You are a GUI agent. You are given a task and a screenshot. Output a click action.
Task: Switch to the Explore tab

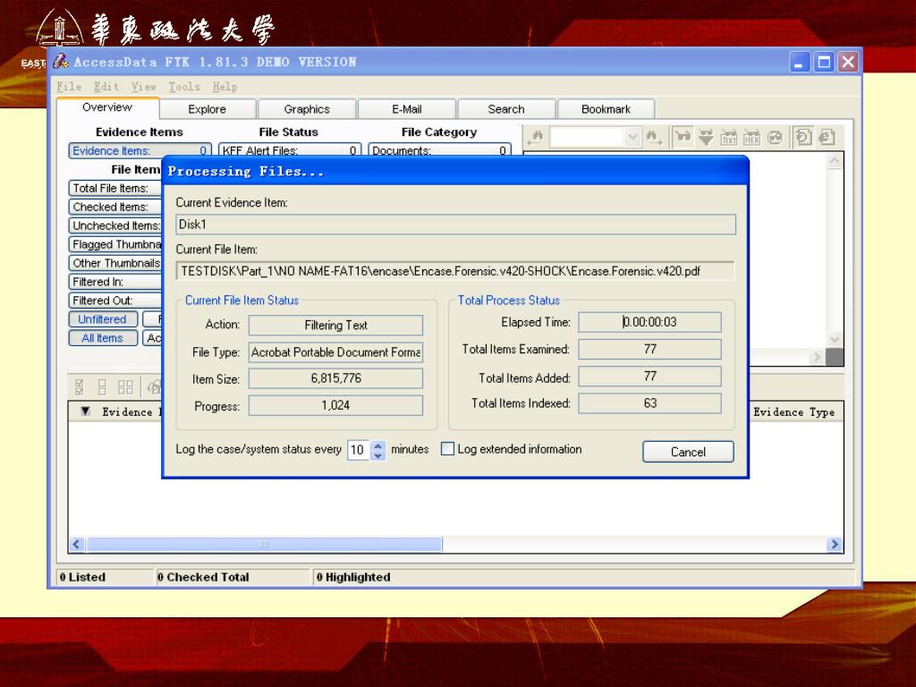(x=207, y=109)
